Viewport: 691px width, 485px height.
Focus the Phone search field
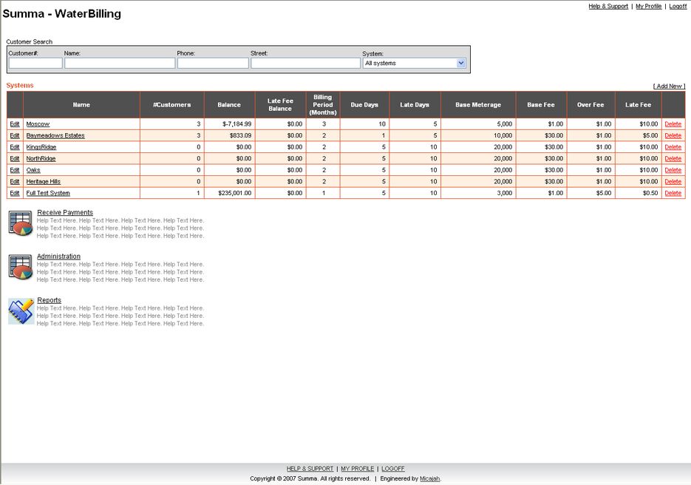pos(213,64)
